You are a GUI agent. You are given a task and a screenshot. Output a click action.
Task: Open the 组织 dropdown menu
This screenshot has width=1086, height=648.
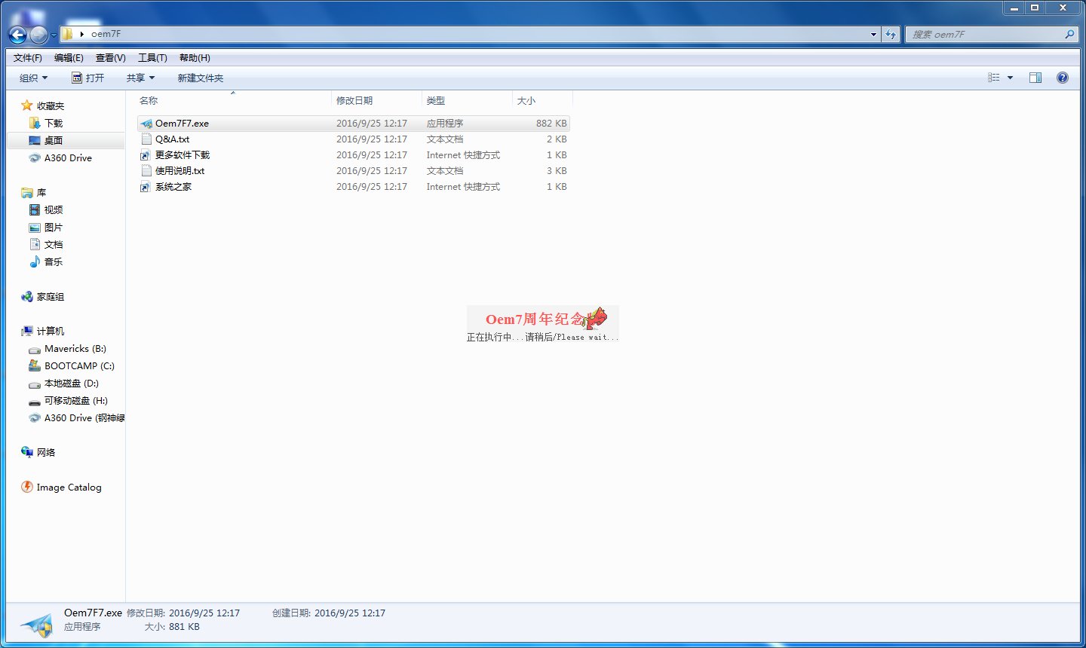(x=32, y=77)
